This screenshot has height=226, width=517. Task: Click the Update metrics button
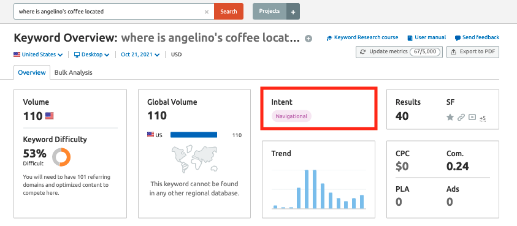[x=399, y=52]
